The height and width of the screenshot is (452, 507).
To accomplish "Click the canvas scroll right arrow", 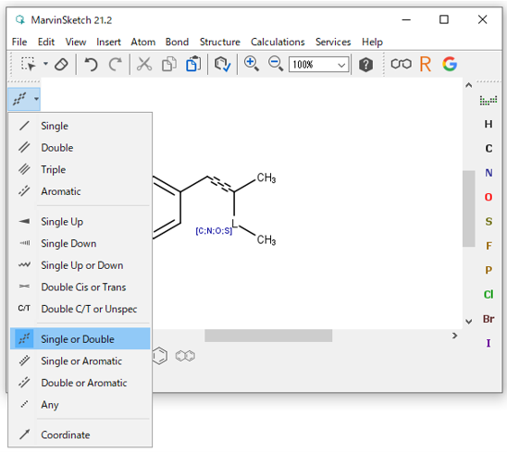I will tap(454, 336).
